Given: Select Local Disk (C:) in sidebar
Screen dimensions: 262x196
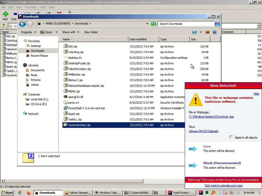Looking at the screenshot, I should (39, 99).
